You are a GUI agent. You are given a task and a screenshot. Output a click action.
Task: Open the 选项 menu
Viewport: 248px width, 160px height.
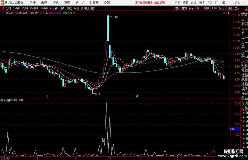click(x=202, y=3)
